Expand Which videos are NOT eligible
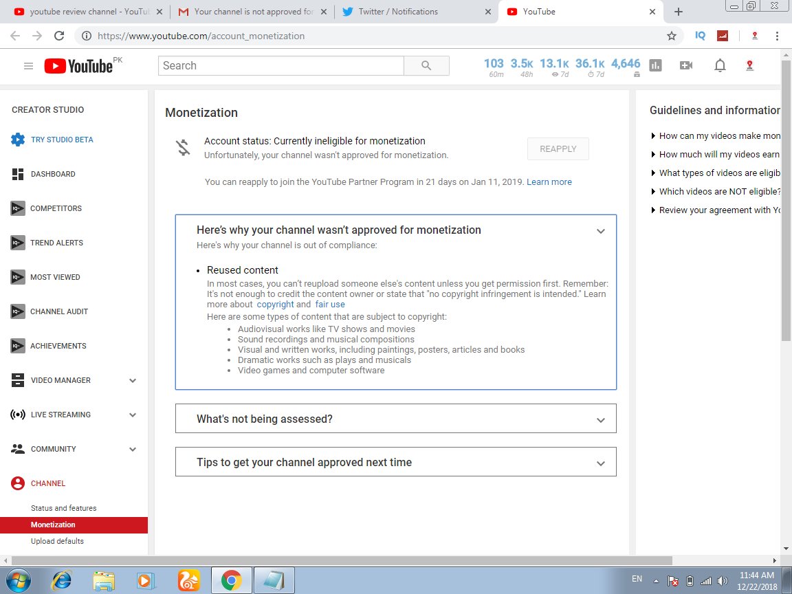 pyautogui.click(x=715, y=191)
